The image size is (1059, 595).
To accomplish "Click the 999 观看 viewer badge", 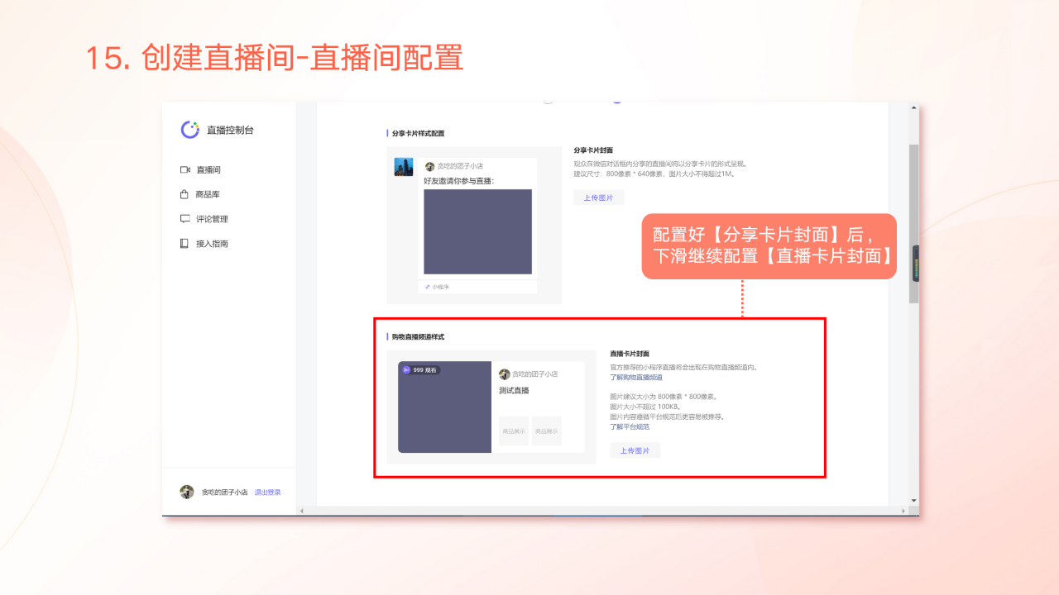I will point(420,370).
